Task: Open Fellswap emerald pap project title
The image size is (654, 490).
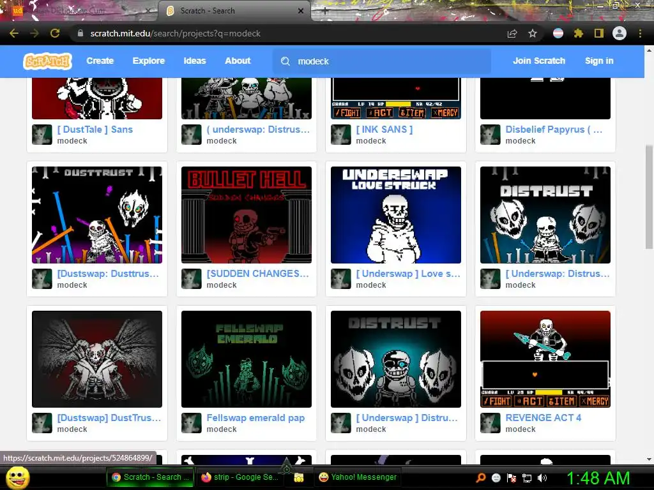Action: [255, 418]
